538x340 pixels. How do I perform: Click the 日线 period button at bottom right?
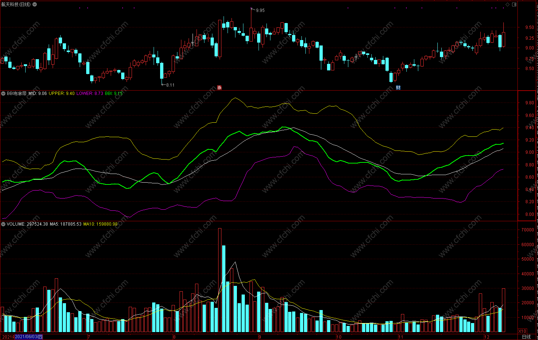tap(526, 337)
